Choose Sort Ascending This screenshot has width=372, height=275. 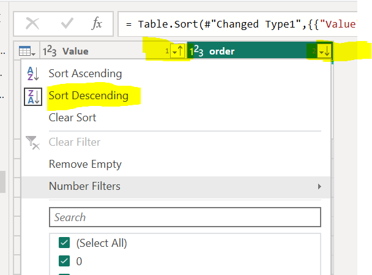point(85,73)
